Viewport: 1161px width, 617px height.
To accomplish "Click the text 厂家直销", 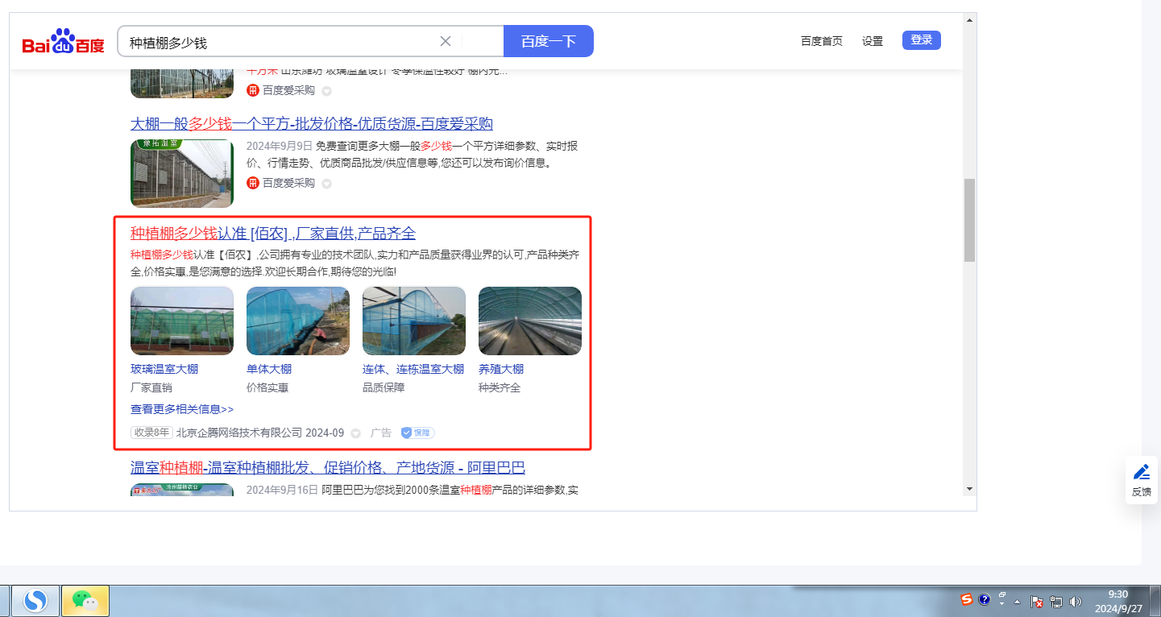I will (151, 387).
